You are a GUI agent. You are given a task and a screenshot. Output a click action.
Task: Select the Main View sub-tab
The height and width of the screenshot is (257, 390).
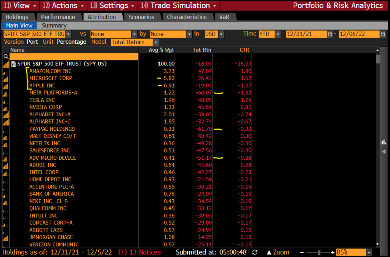pyautogui.click(x=19, y=25)
